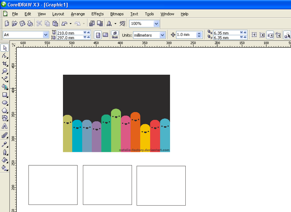Click the 297.0 mm page height field
The height and width of the screenshot is (212, 291).
tap(70, 37)
